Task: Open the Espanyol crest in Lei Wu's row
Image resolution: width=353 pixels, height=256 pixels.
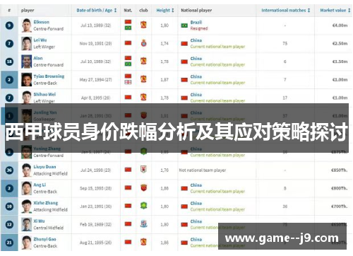Action: coord(143,43)
